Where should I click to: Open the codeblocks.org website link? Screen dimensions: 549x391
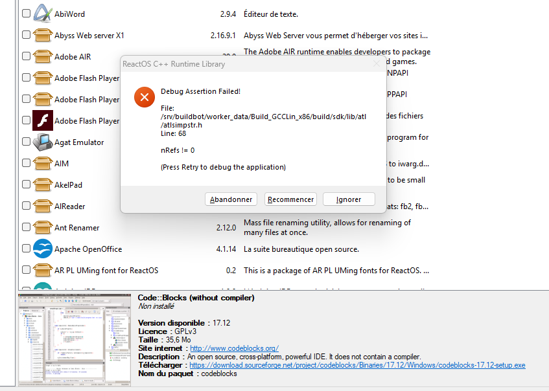(x=234, y=348)
